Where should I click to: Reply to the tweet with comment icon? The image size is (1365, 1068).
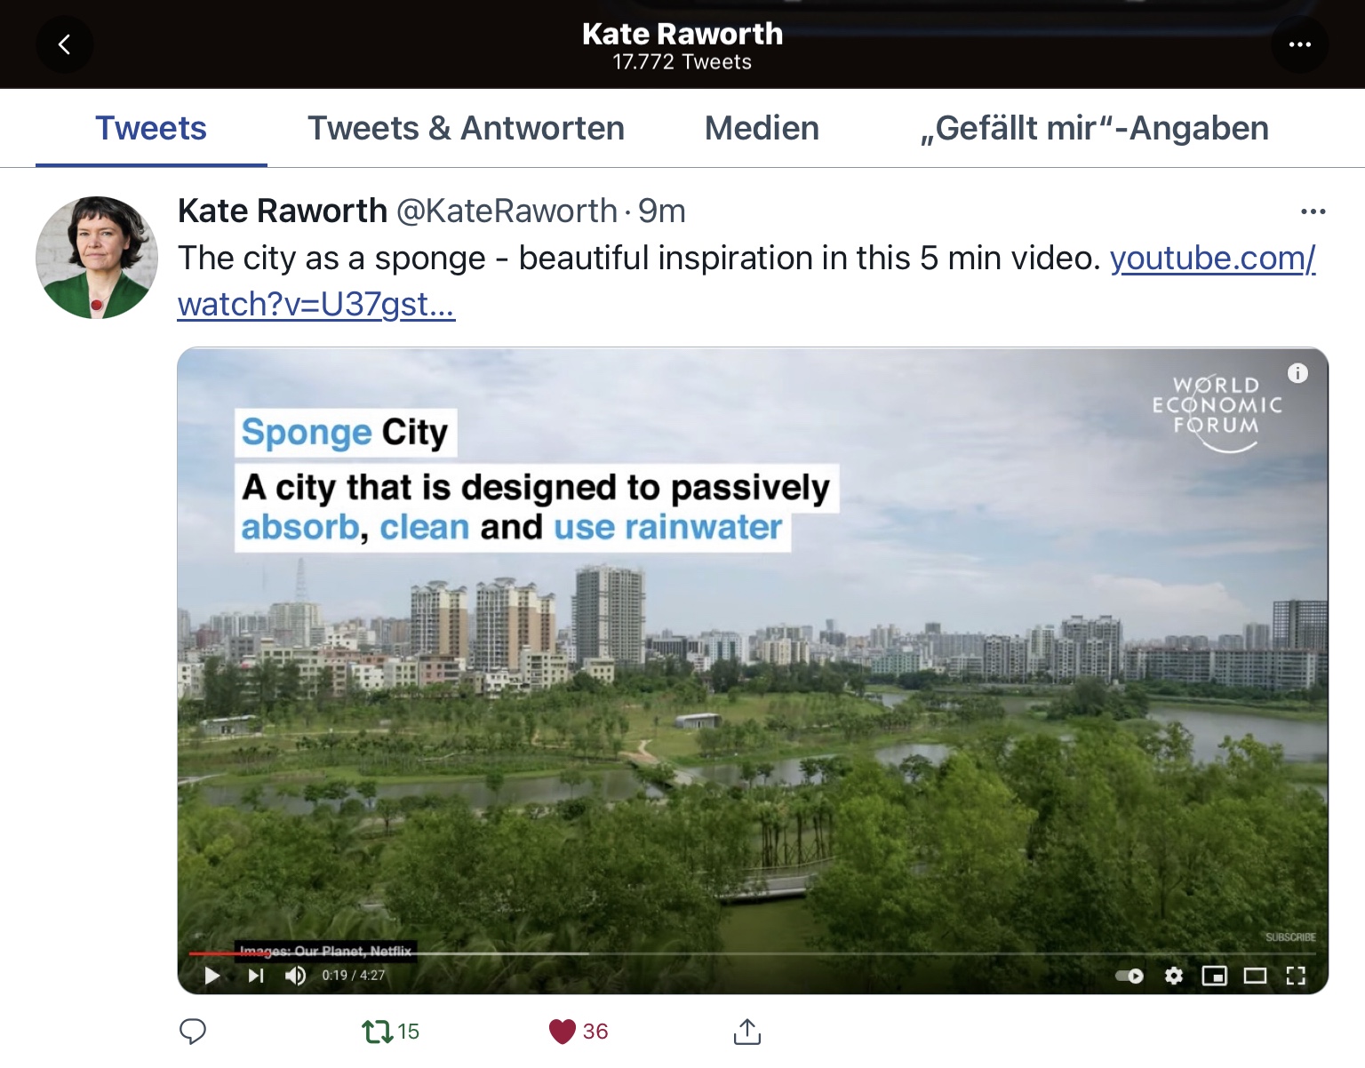click(193, 1032)
